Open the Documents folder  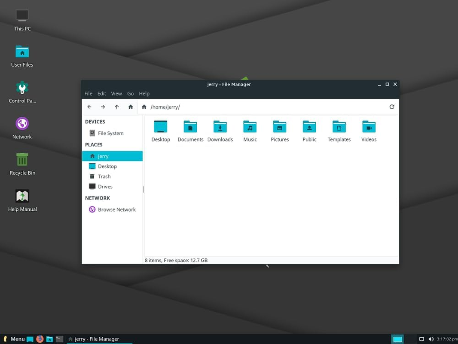190,129
